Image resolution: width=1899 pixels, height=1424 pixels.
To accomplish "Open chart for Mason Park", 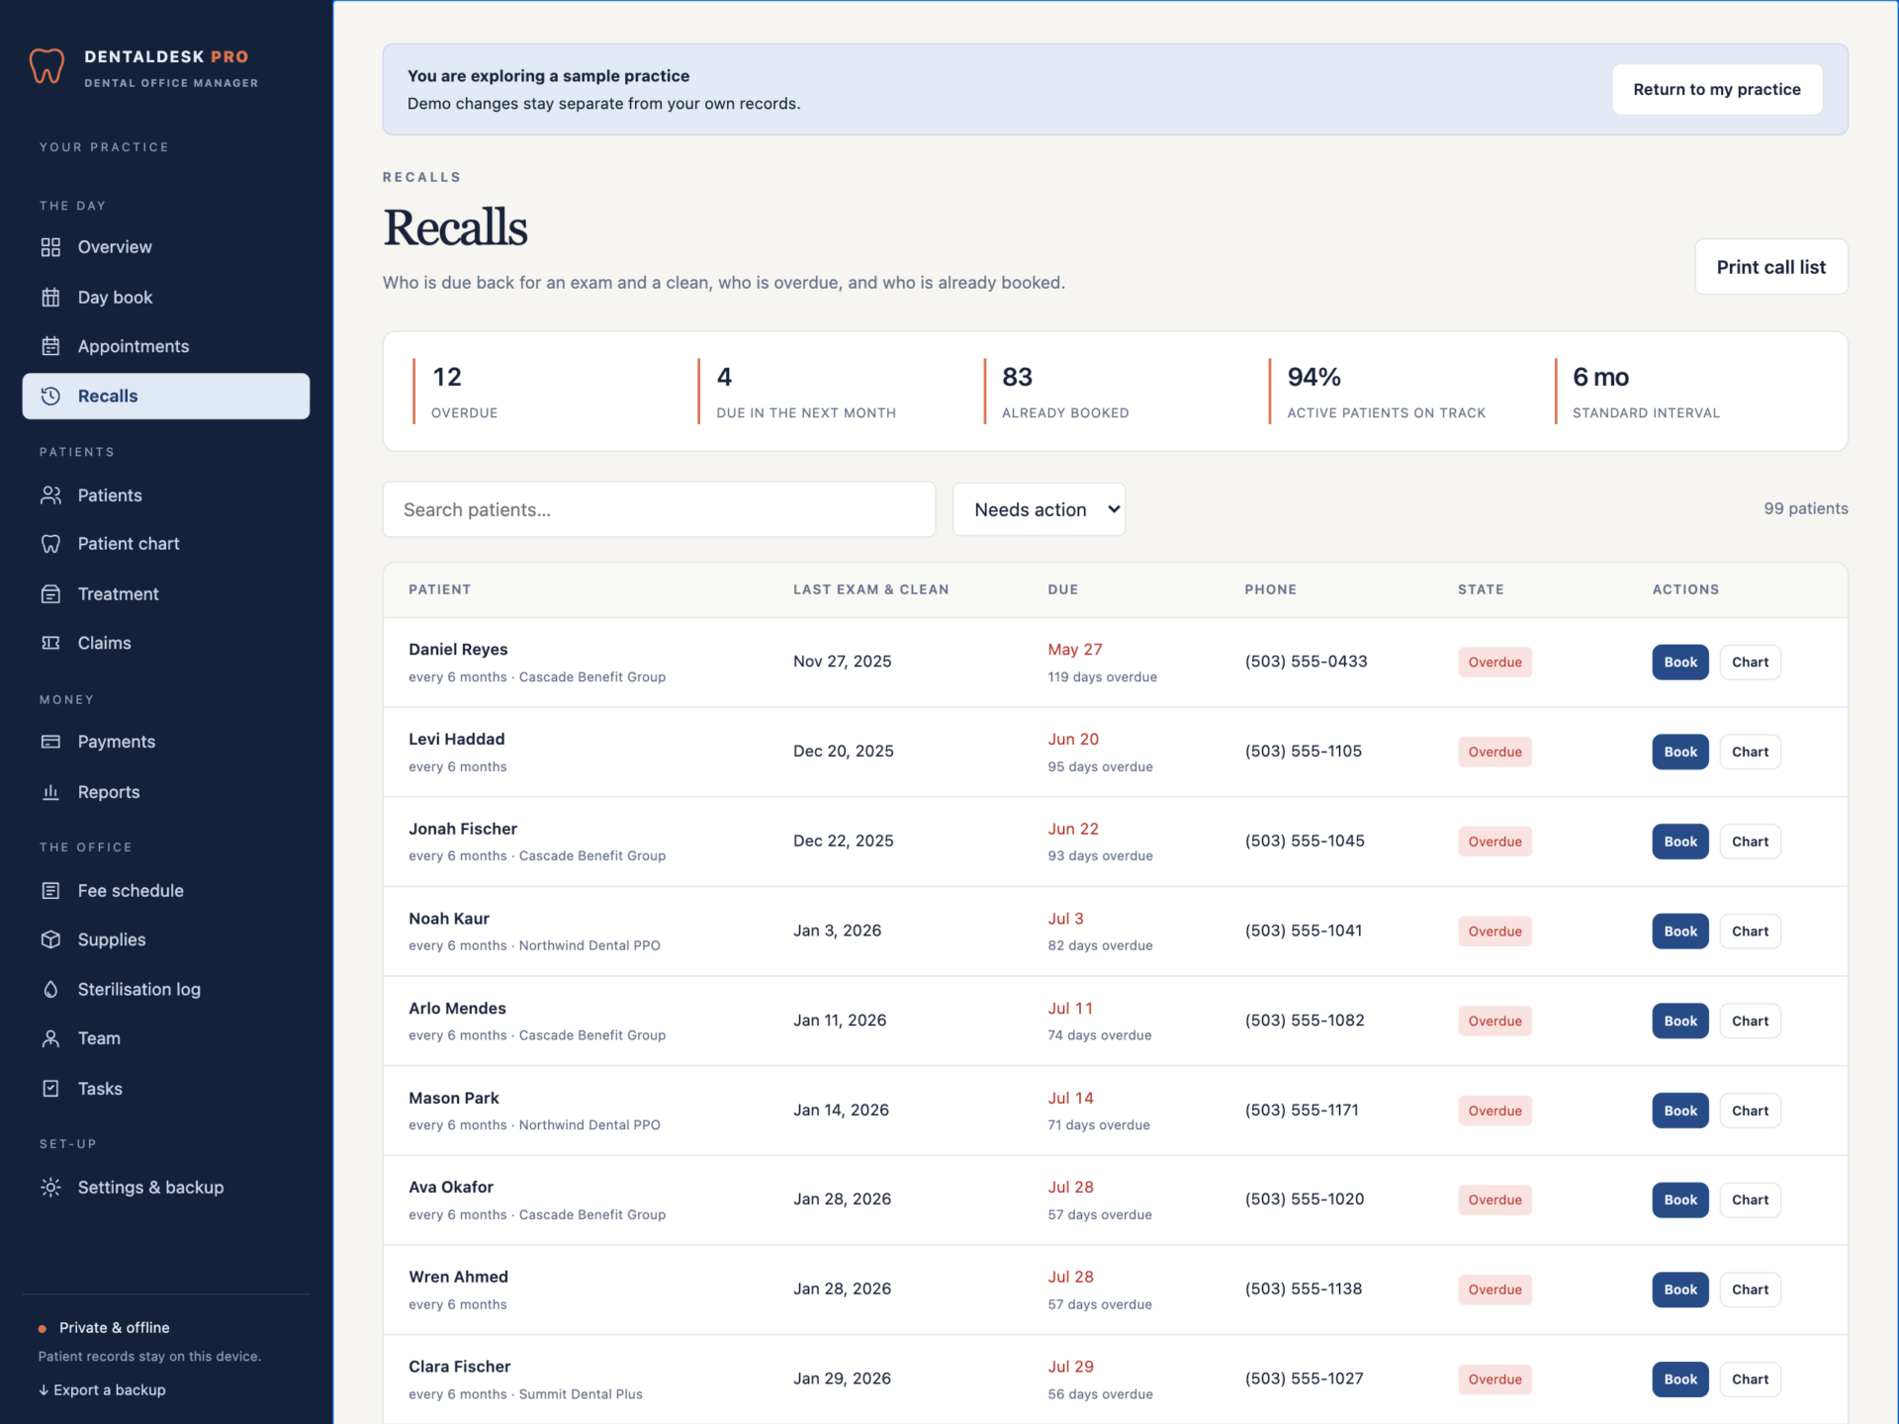I will 1750,1111.
